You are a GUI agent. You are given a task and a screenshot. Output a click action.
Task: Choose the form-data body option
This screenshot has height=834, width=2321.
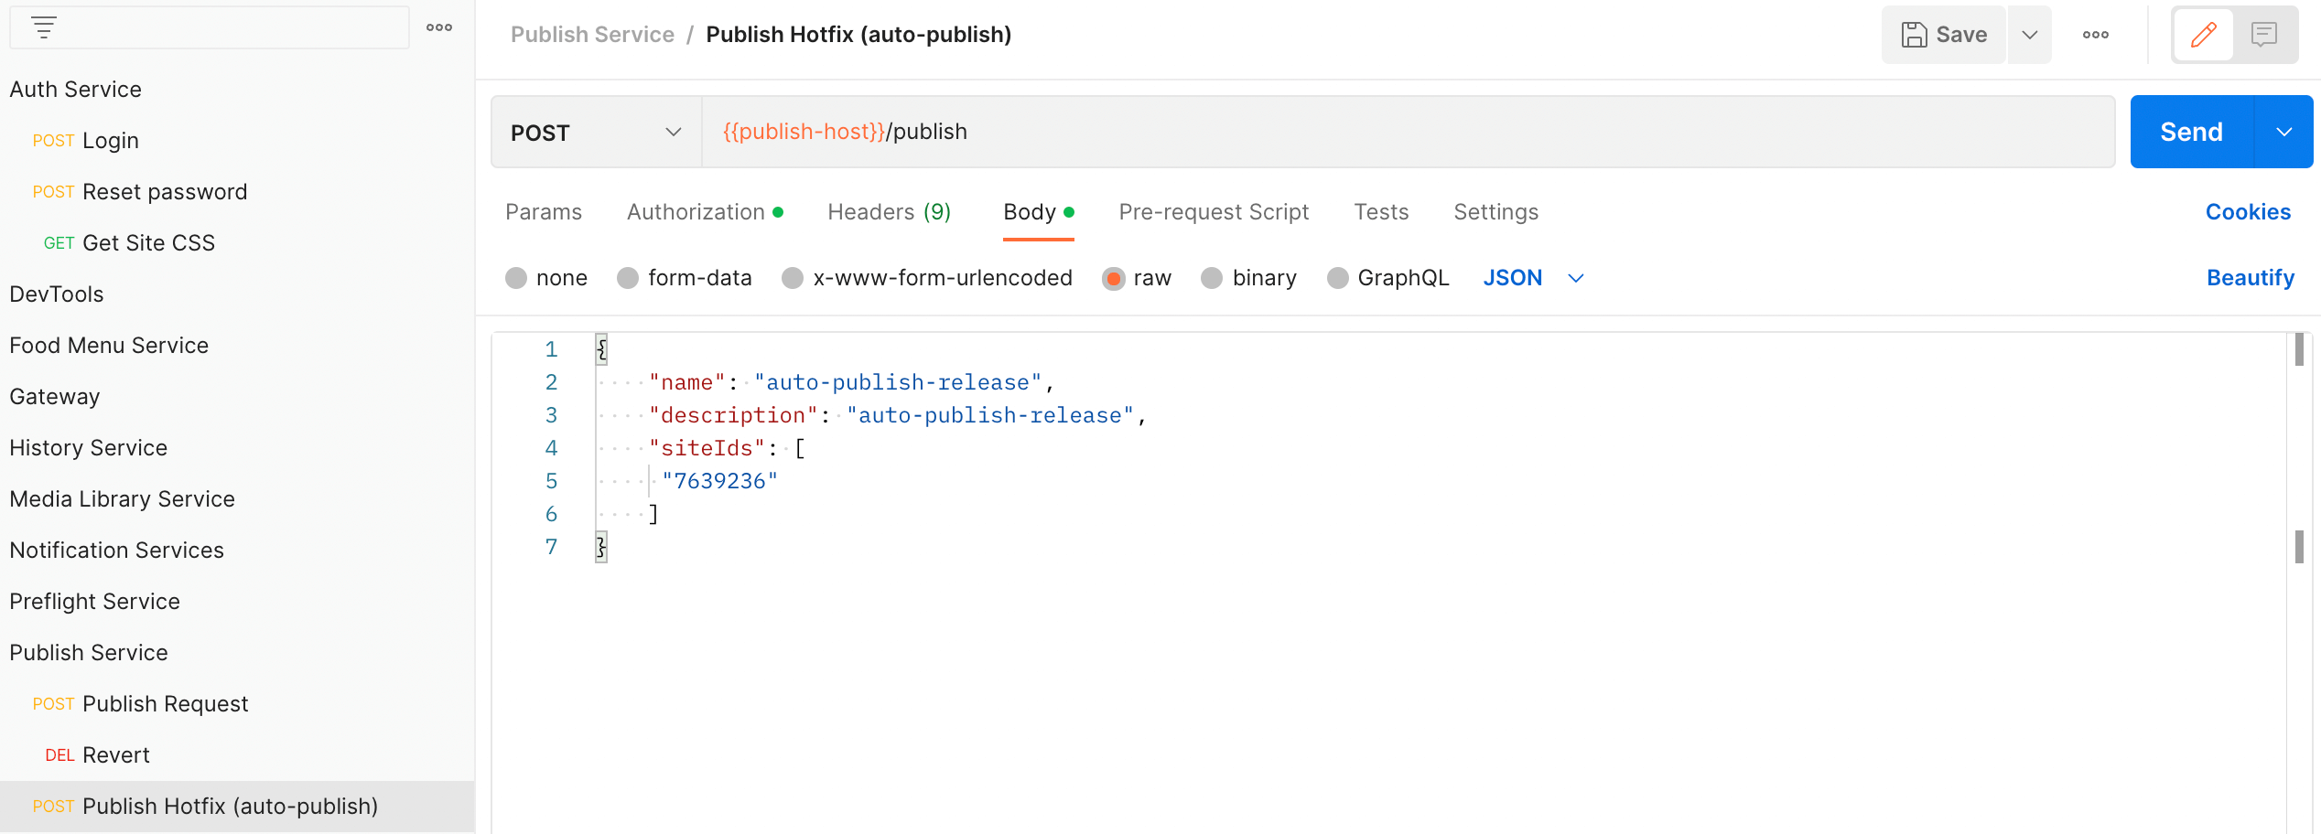pos(628,278)
